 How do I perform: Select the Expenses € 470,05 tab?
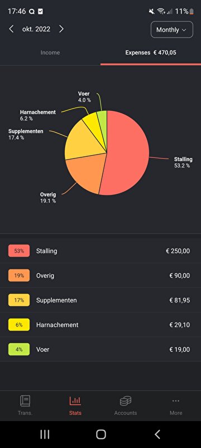pyautogui.click(x=151, y=53)
